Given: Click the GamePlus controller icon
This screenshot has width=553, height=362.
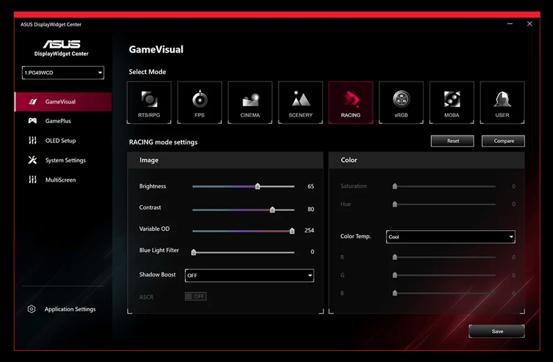Looking at the screenshot, I should (32, 121).
